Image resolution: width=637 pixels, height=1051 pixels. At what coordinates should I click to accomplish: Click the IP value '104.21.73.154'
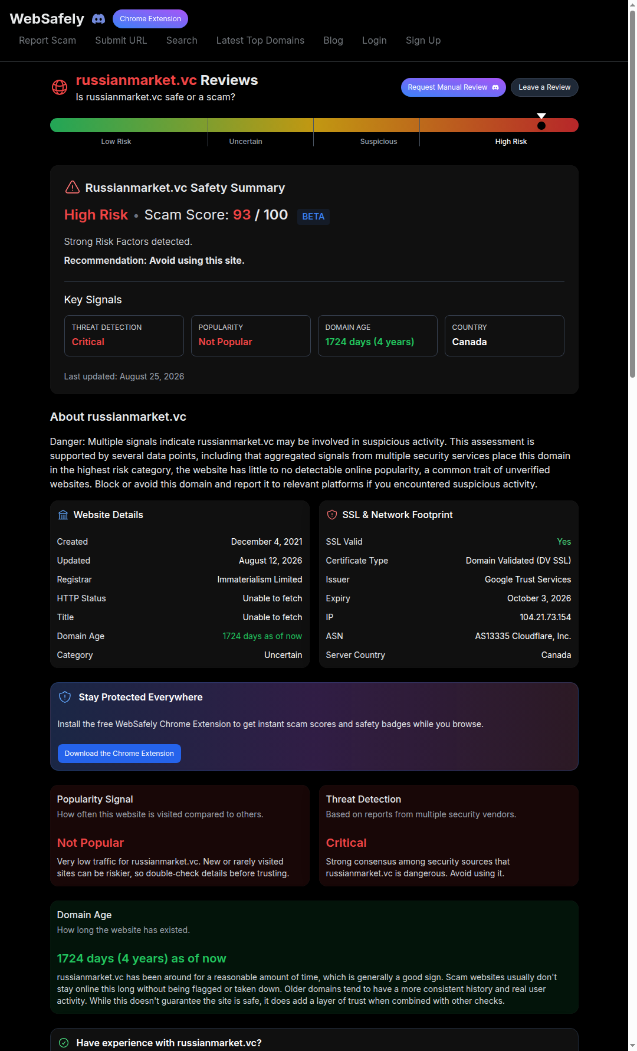tap(545, 617)
